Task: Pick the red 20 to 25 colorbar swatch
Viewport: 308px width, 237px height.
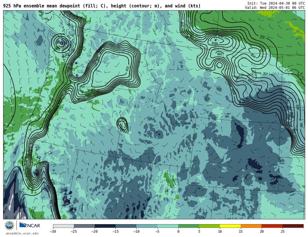Action: (272, 226)
